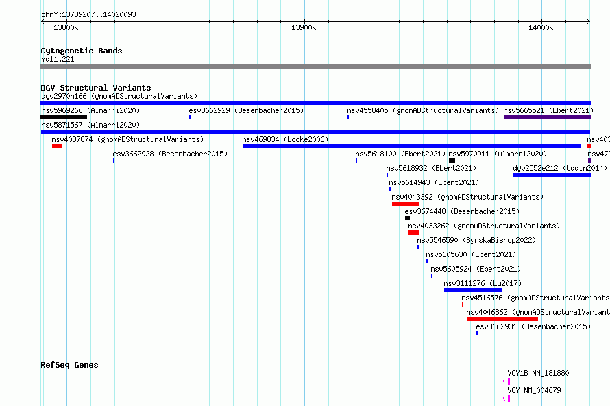This screenshot has width=610, height=406.
Task: Select the nsv5665521 purple variant bar
Action: point(548,117)
